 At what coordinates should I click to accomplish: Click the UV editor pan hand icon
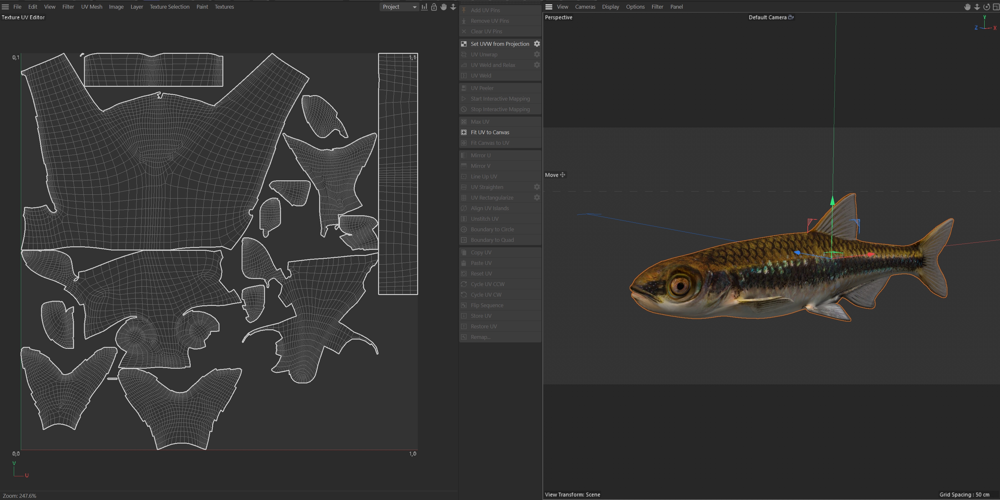tap(443, 7)
